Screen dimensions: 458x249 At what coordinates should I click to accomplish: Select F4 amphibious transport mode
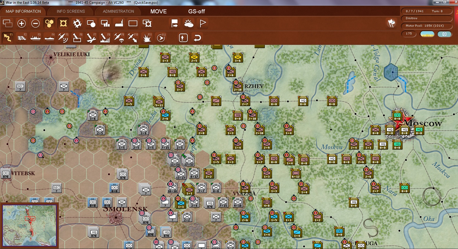point(49,38)
